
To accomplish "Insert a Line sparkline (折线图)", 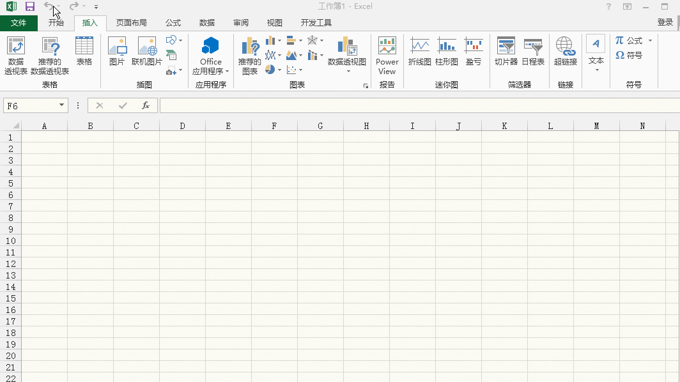I will pyautogui.click(x=420, y=51).
